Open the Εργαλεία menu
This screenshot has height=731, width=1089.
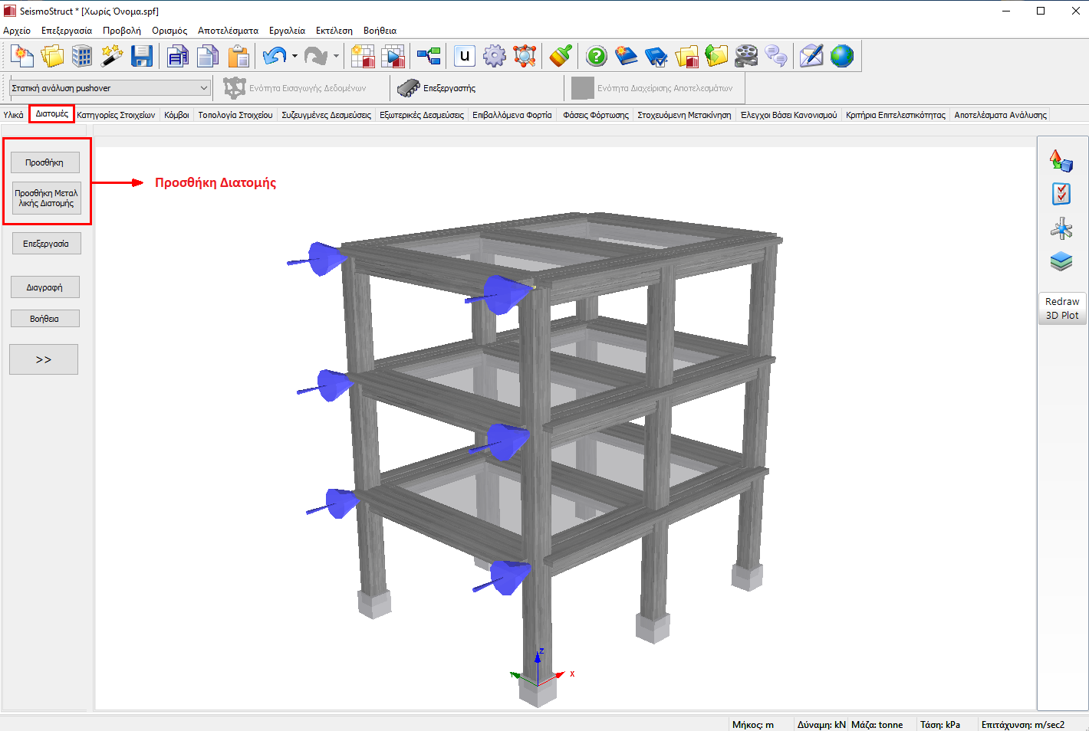click(287, 31)
